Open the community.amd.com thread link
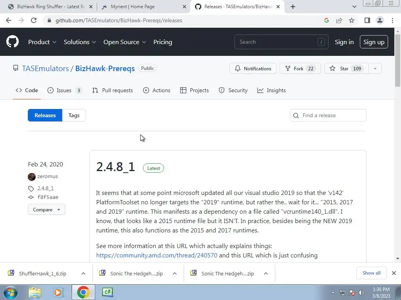This screenshot has width=401, height=300. 157,255
